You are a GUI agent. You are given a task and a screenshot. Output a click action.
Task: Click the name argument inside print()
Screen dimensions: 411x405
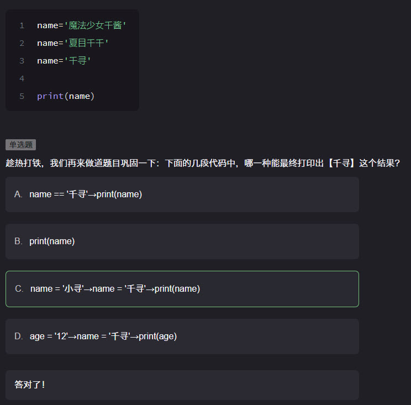coord(80,96)
